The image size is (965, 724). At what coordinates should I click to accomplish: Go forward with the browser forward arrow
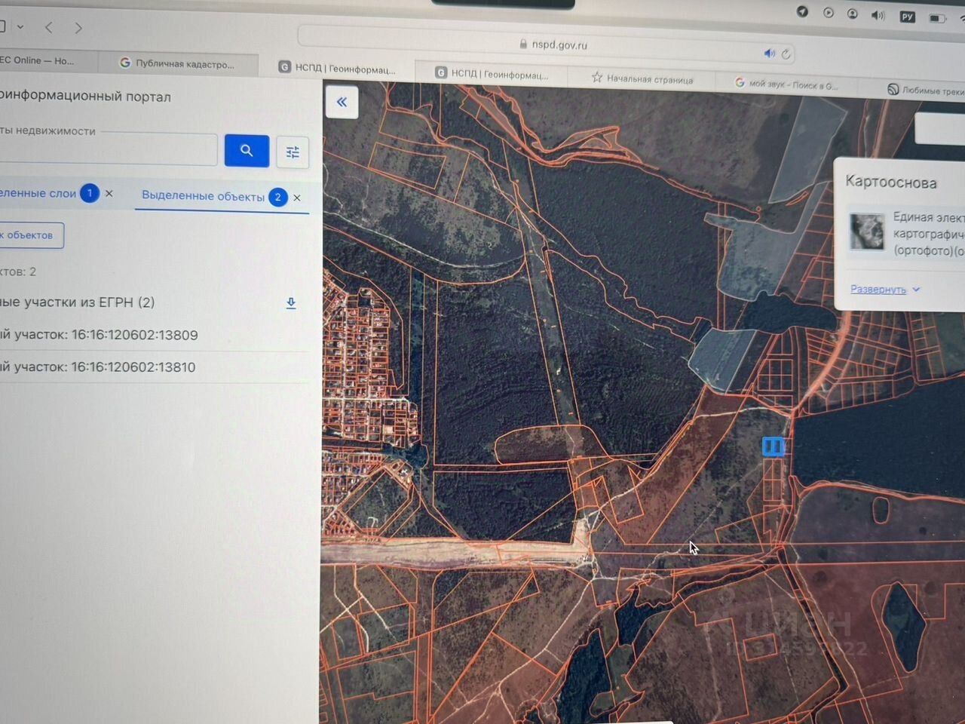[78, 28]
